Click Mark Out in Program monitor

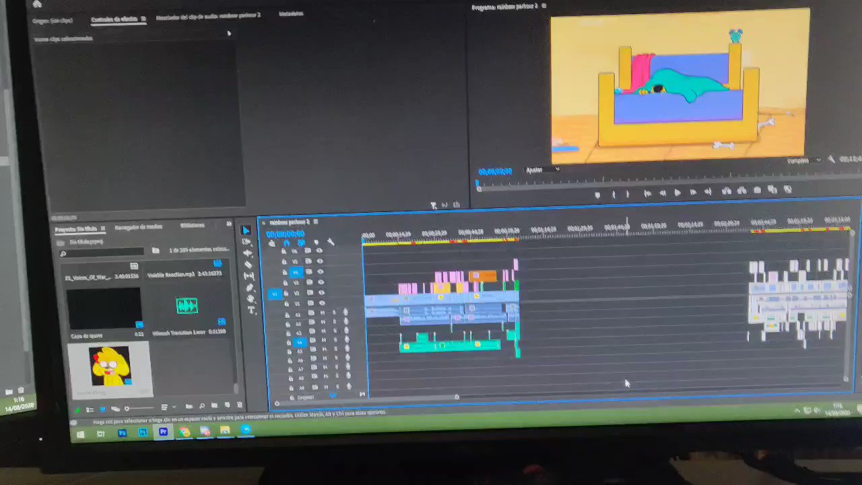click(x=628, y=194)
